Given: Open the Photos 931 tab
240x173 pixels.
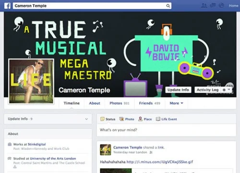Looking at the screenshot, I should click(x=120, y=103).
